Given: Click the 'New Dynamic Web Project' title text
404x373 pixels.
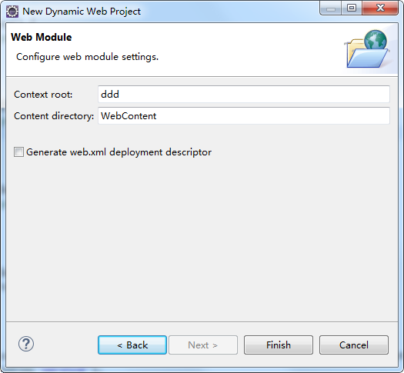Looking at the screenshot, I should [x=82, y=12].
